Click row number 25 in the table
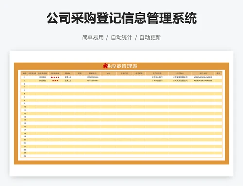Image resolution: width=243 pixels, height=186 pixels. (x=25, y=156)
